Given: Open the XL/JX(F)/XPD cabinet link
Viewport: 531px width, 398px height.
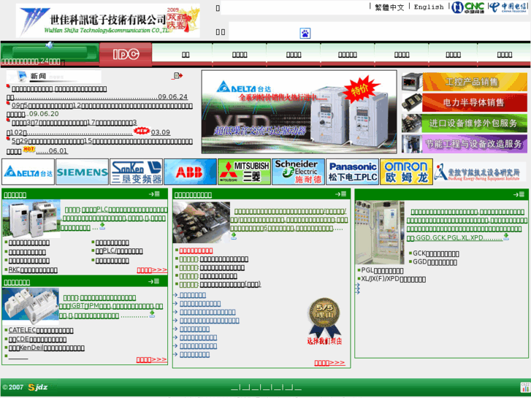Looking at the screenshot, I should click(x=393, y=279).
